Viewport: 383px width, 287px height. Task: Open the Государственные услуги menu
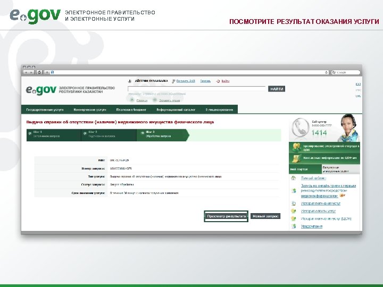pyautogui.click(x=45, y=109)
